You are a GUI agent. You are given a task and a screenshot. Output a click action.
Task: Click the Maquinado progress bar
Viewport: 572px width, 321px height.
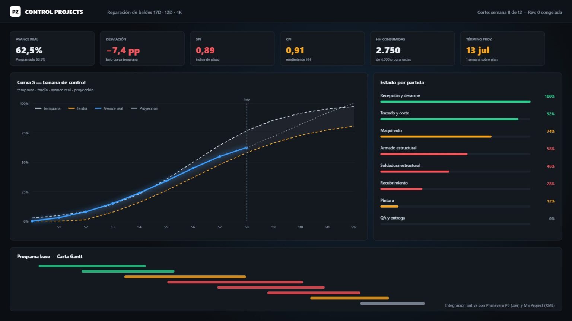tap(455, 136)
